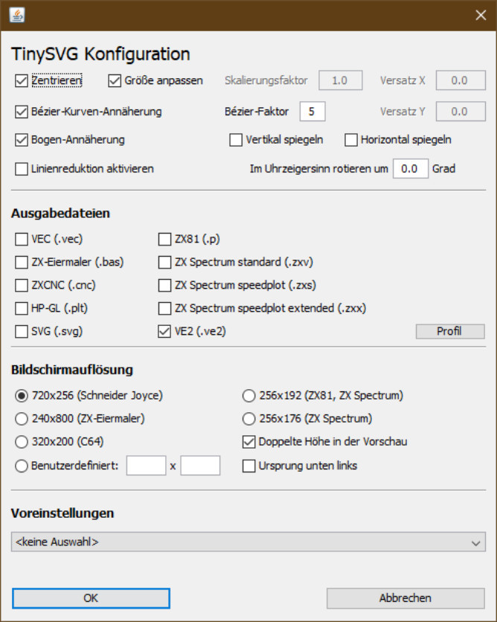Click the Java icon in the title bar
Image resolution: width=497 pixels, height=622 pixels.
click(x=16, y=15)
